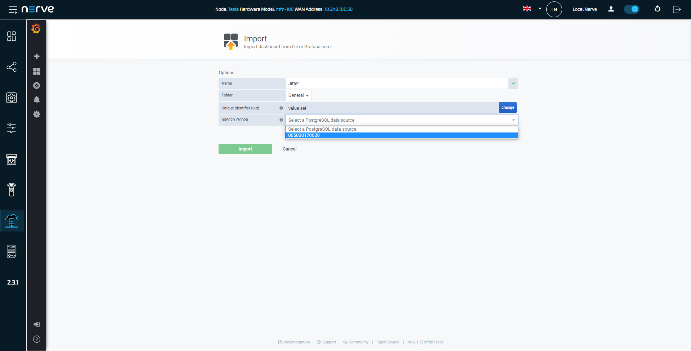
Task: Open the Nerve remote control icon
Action: click(x=12, y=190)
